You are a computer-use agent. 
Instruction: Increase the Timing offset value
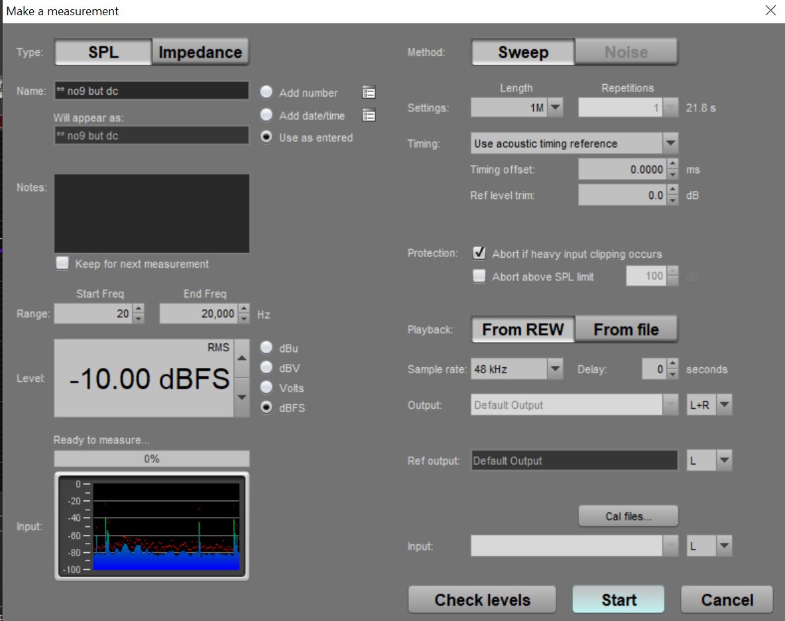point(672,165)
